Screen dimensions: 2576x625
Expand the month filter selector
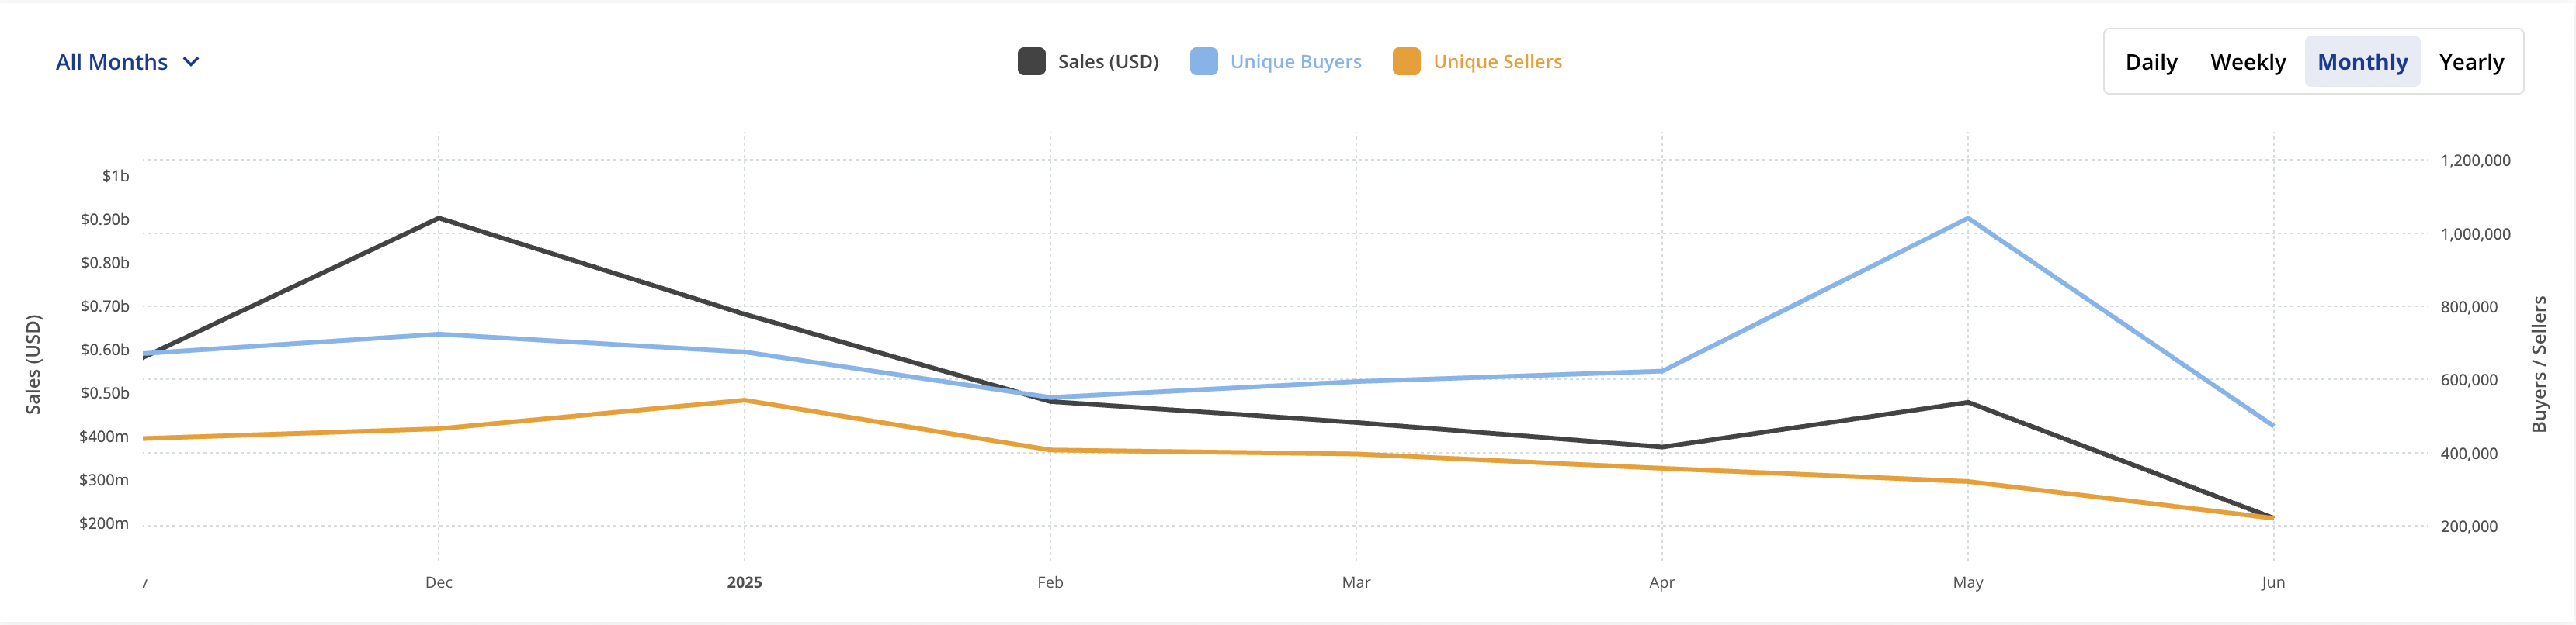[x=127, y=61]
